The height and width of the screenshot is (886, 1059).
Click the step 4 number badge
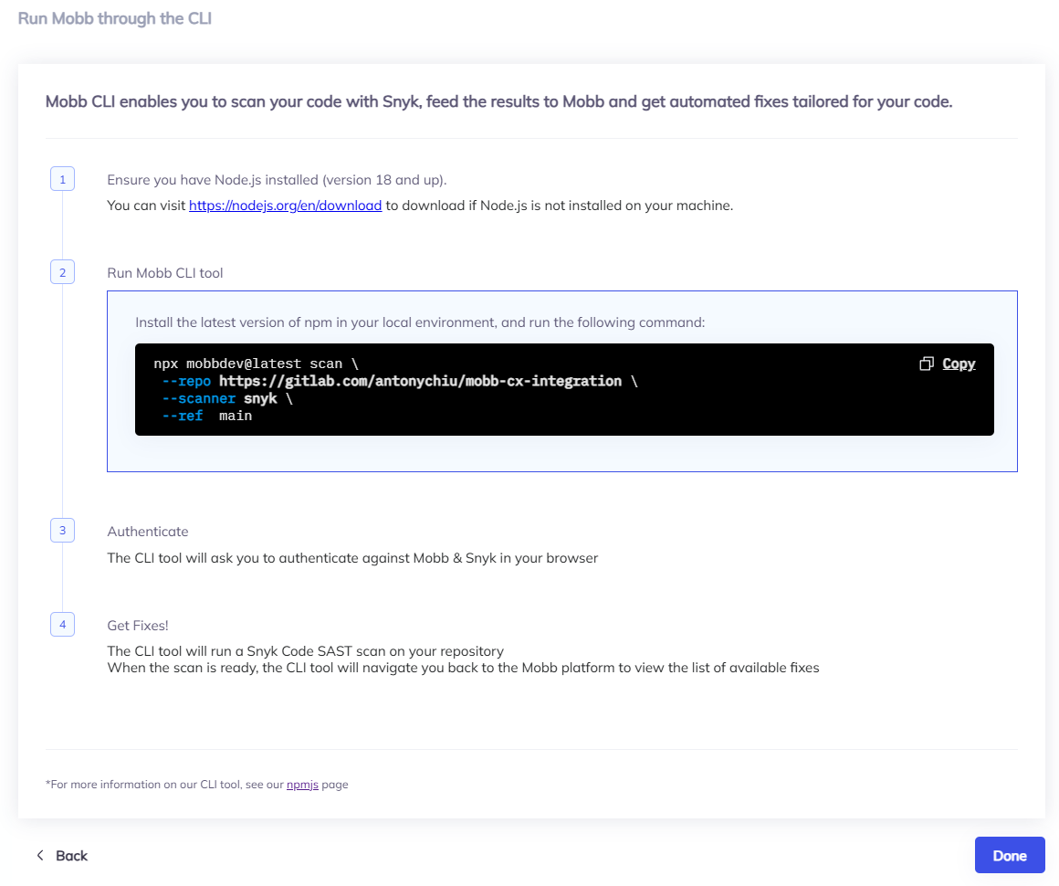62,625
